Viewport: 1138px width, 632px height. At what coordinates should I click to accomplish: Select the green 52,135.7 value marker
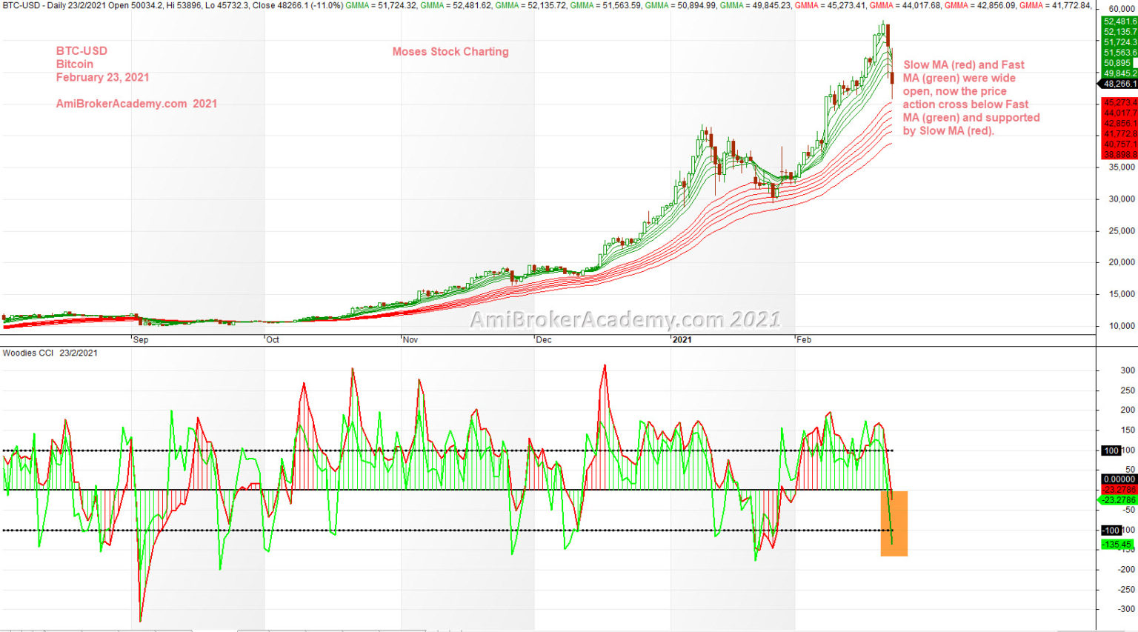point(1119,32)
